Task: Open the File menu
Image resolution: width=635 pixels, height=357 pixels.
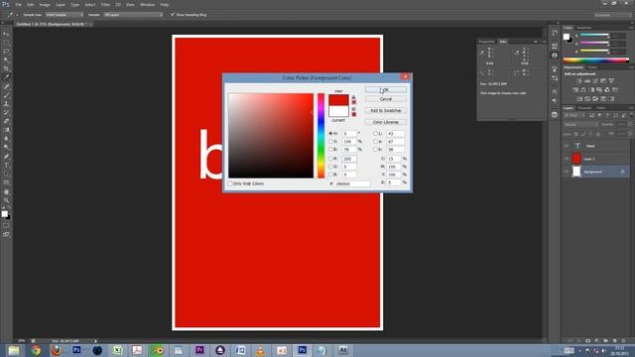Action: 18,4
